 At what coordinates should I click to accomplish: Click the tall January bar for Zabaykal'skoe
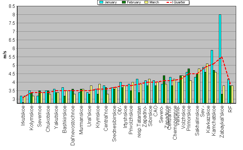pos(220,59)
